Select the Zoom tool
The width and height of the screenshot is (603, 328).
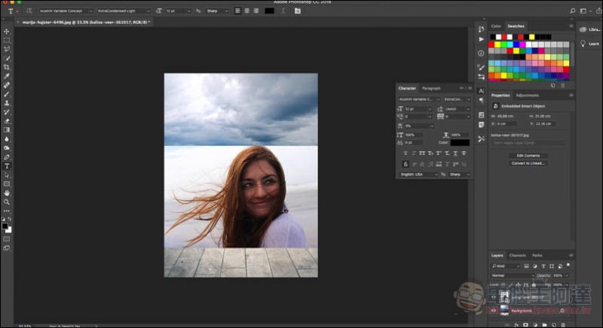(7, 202)
